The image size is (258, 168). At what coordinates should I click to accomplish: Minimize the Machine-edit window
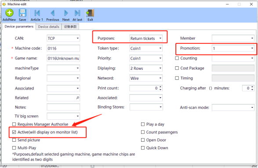coord(227,4)
